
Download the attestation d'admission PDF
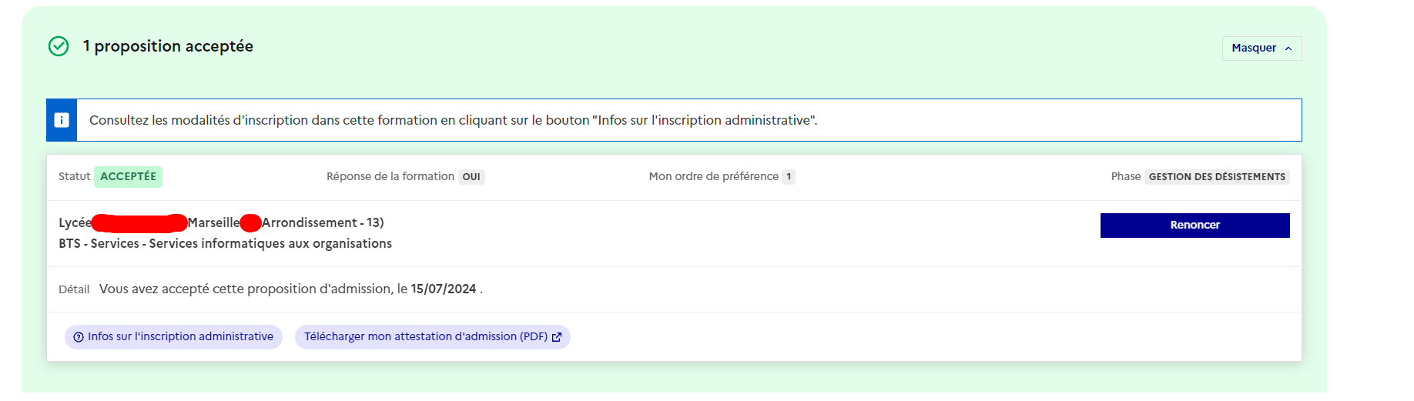tap(432, 337)
